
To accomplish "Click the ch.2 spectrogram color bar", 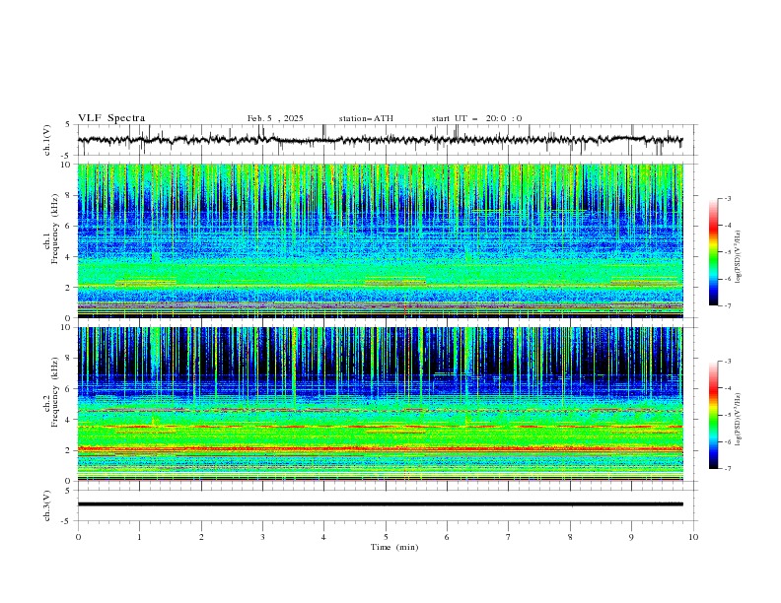I will [x=713, y=415].
